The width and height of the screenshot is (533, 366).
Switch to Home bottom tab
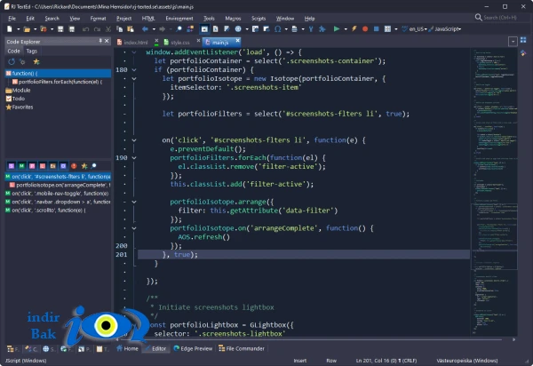pyautogui.click(x=127, y=348)
